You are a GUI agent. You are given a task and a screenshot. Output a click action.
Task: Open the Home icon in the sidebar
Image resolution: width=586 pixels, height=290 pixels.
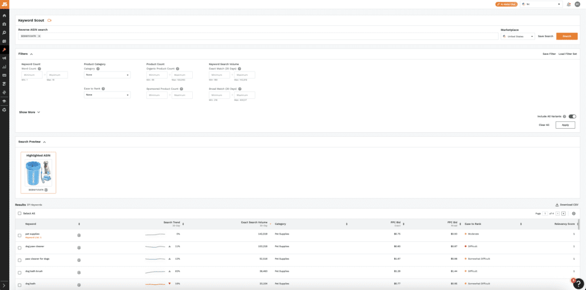point(4,15)
